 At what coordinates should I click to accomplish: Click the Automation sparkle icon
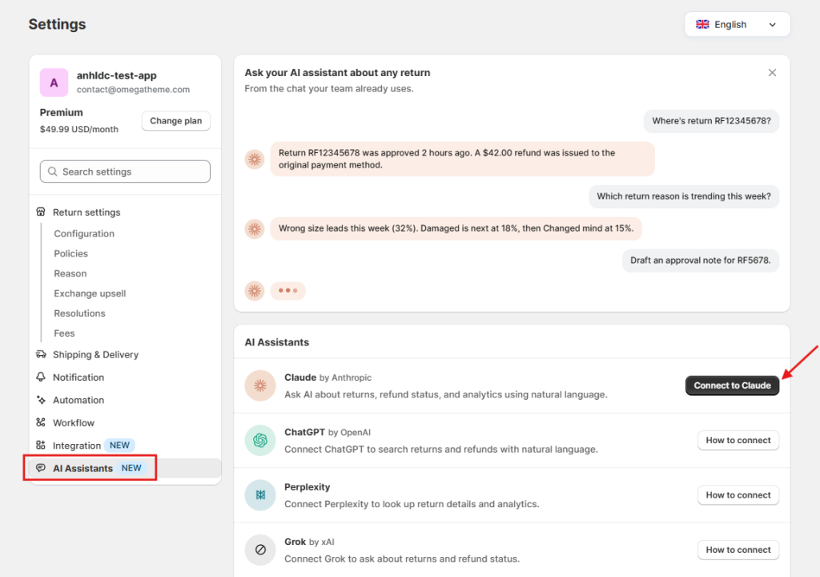pyautogui.click(x=41, y=400)
